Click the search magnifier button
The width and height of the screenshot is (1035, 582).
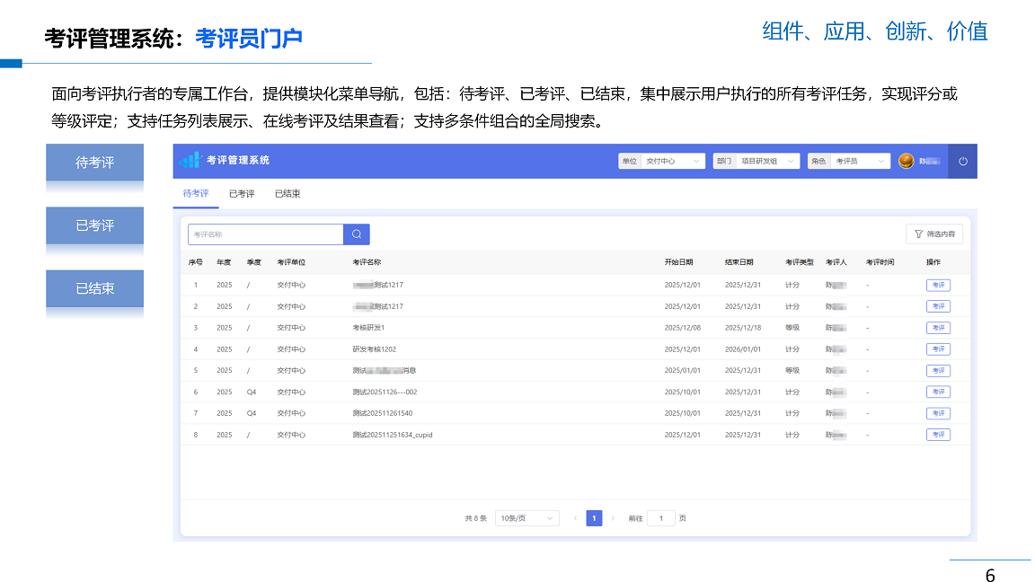pos(357,234)
